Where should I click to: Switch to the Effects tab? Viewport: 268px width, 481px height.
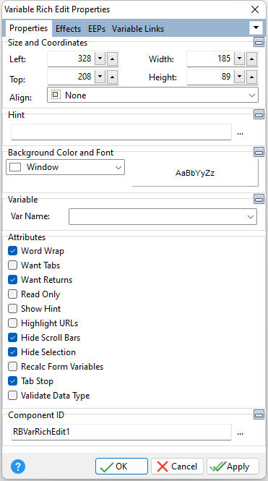68,28
